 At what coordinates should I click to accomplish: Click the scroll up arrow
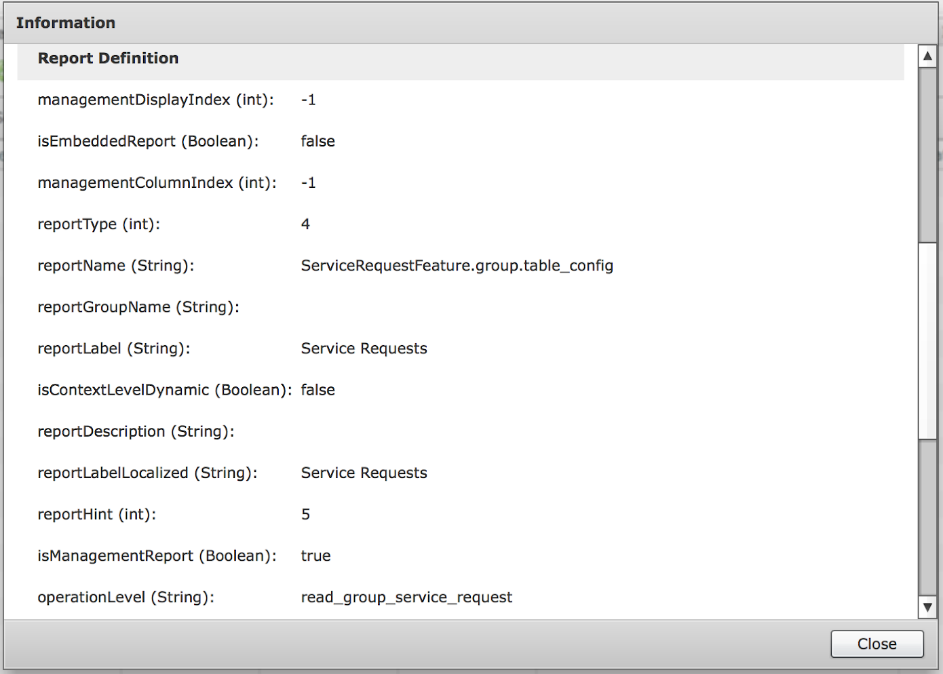tap(927, 56)
